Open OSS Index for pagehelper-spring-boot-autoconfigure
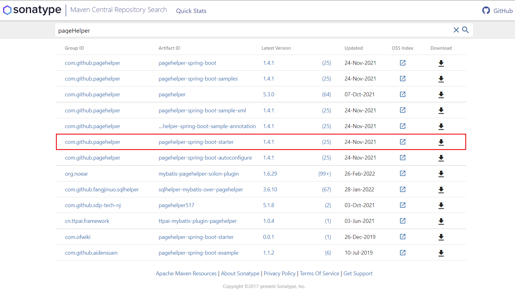The width and height of the screenshot is (515, 292). point(402,158)
